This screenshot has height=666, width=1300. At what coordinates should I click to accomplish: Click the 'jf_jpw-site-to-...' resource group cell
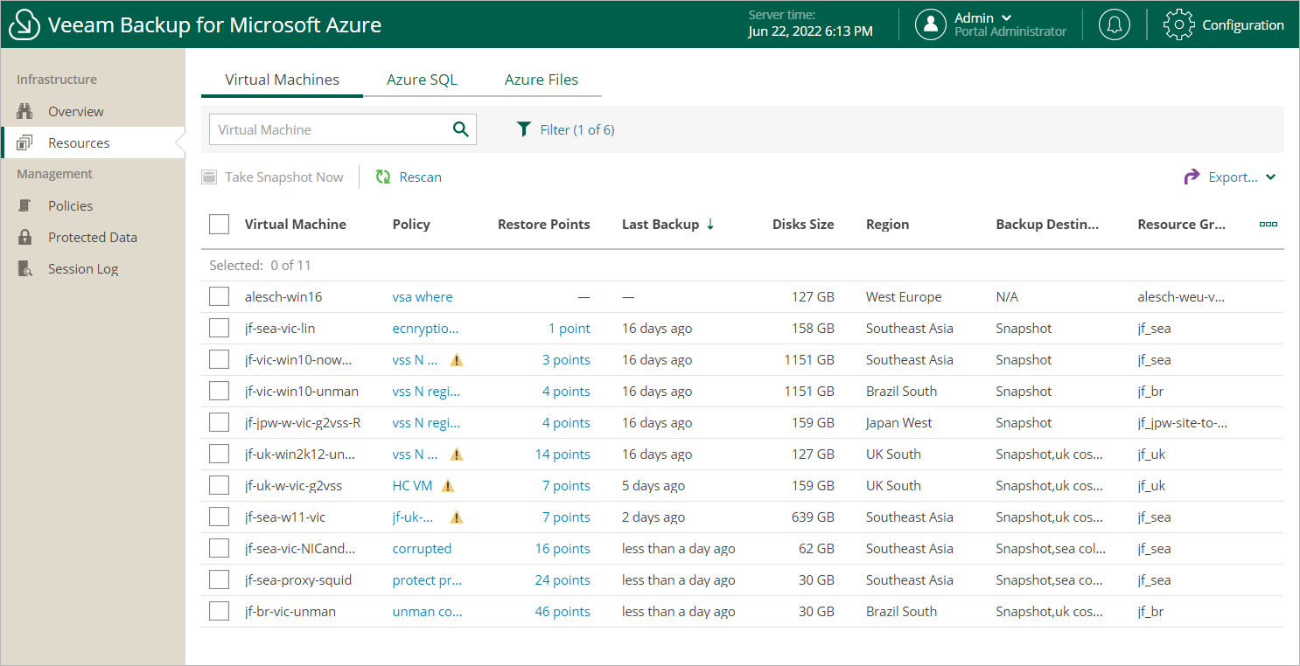pos(1183,422)
